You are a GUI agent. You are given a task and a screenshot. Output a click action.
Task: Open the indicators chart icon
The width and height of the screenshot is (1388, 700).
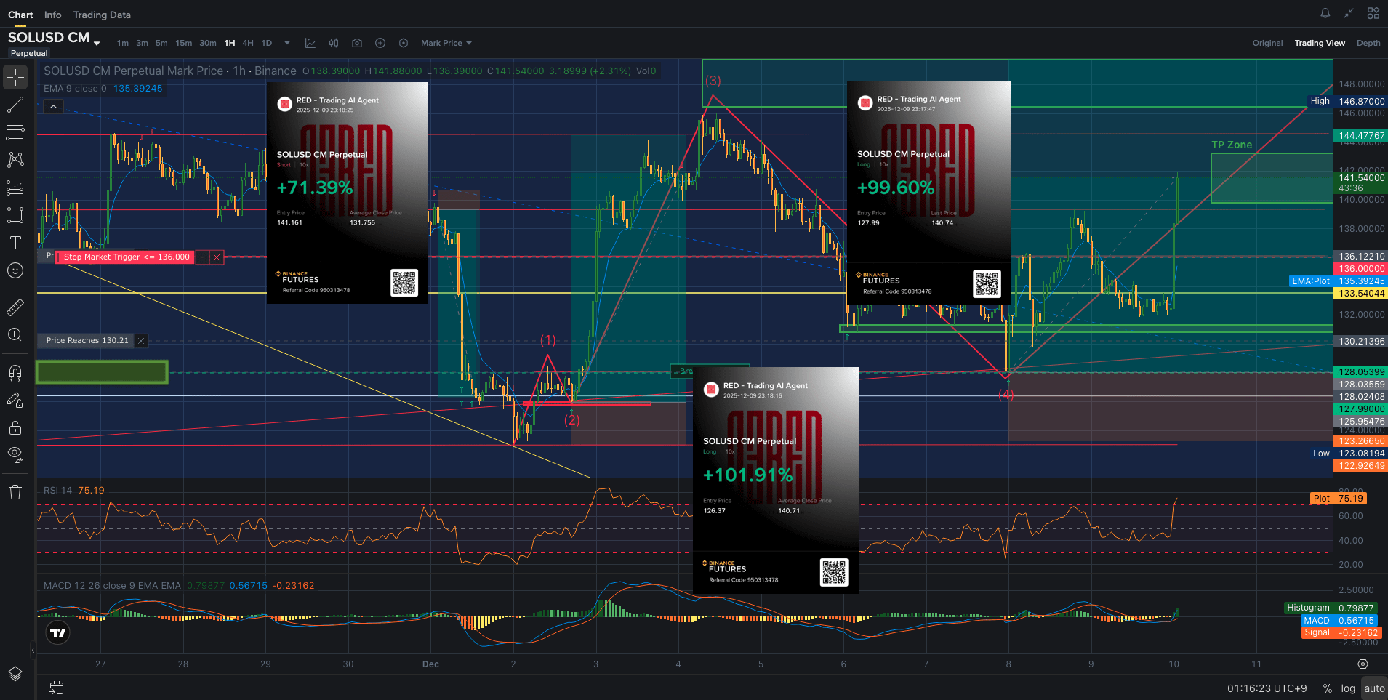point(310,43)
